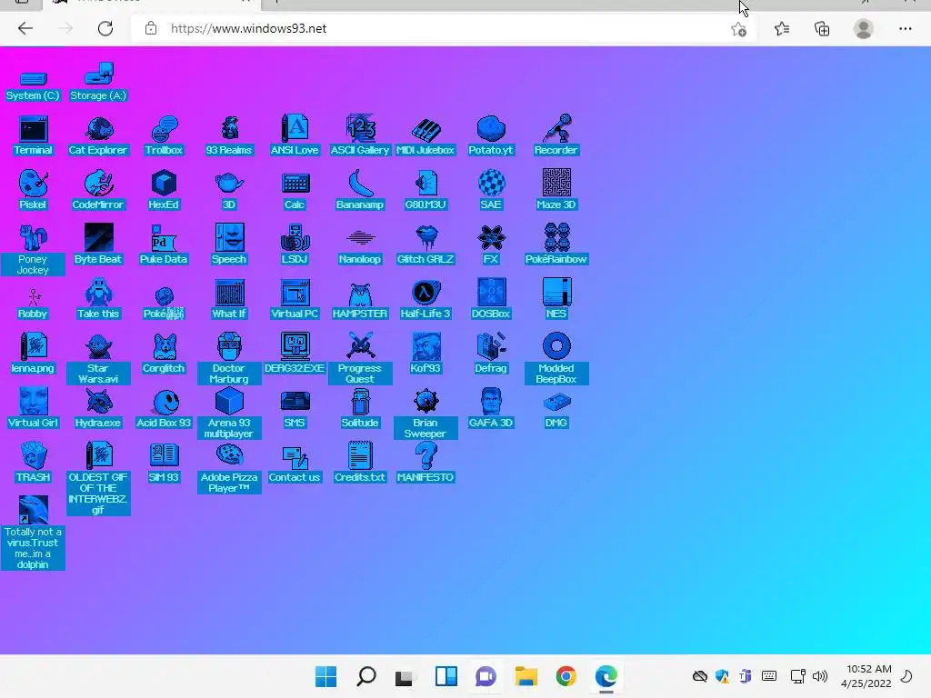Open MIDI Jukebox piano icon

[x=425, y=136]
